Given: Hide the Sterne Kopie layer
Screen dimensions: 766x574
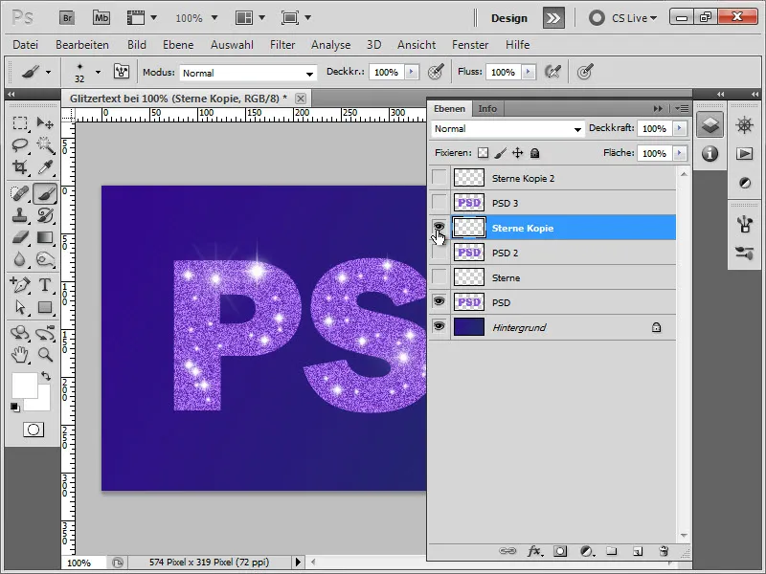Looking at the screenshot, I should [439, 227].
